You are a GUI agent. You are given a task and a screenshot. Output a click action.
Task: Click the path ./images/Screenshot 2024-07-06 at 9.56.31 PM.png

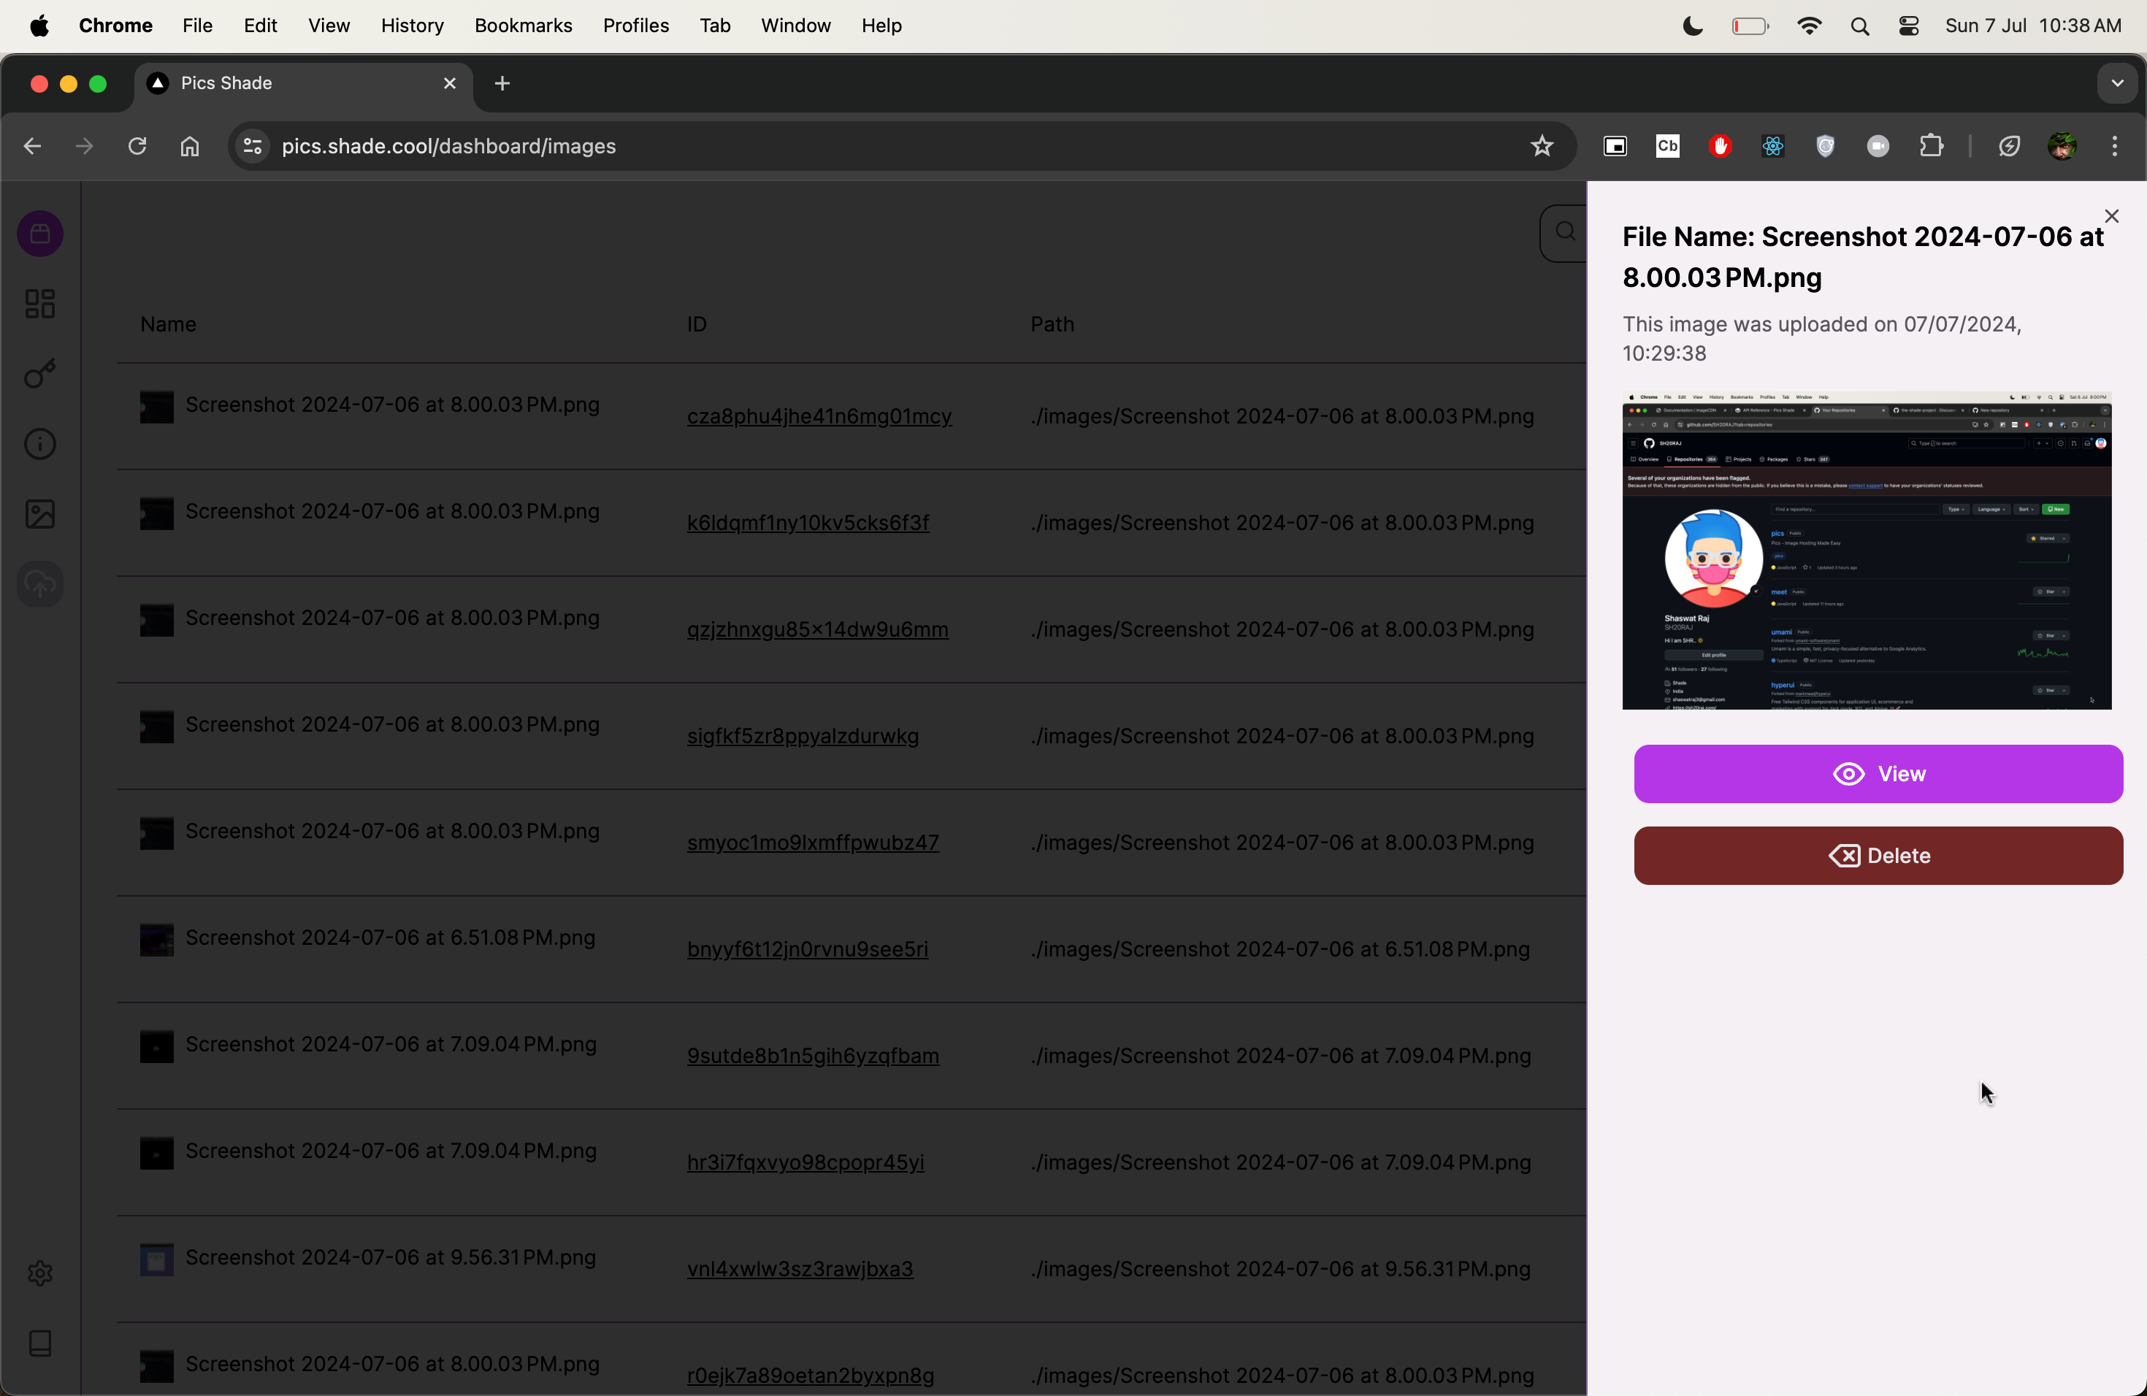coord(1280,1269)
